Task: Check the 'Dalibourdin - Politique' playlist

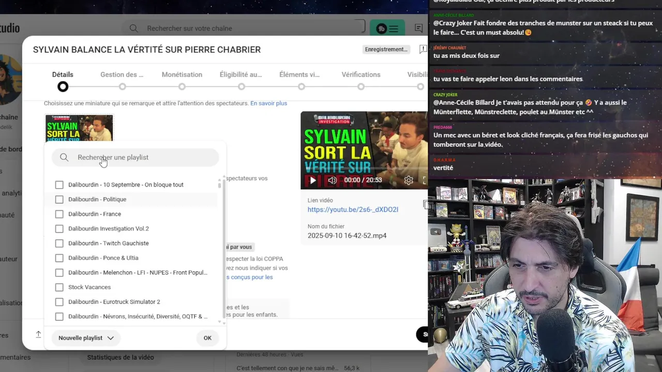Action: click(59, 199)
